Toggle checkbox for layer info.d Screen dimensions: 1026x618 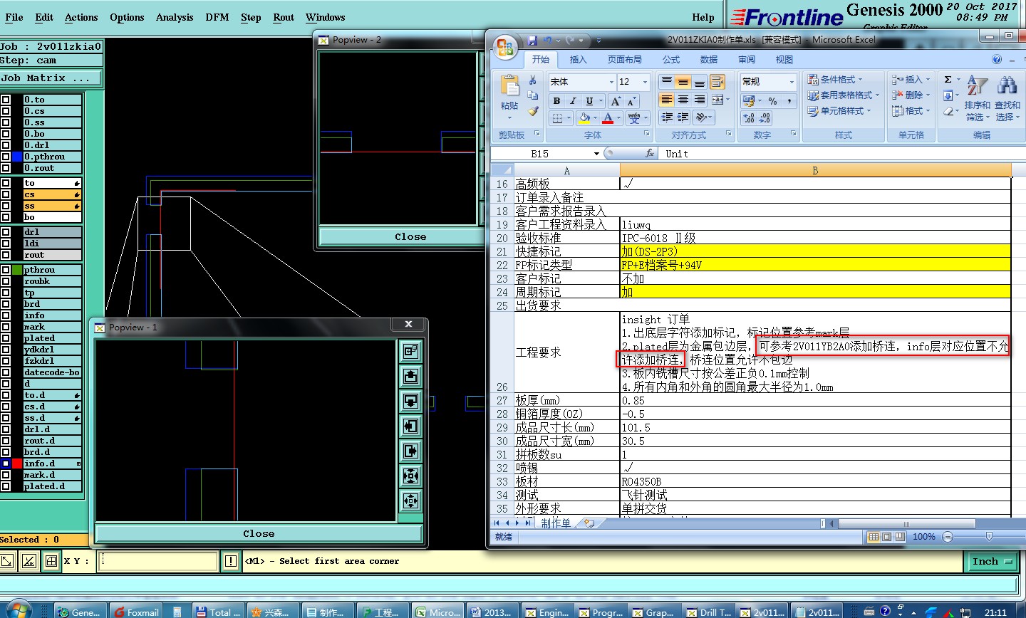click(x=6, y=463)
